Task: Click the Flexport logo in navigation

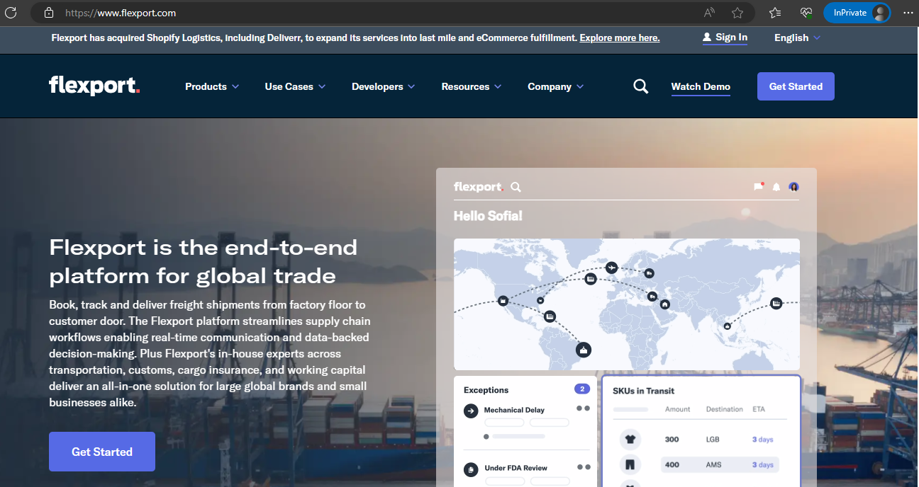Action: tap(94, 86)
